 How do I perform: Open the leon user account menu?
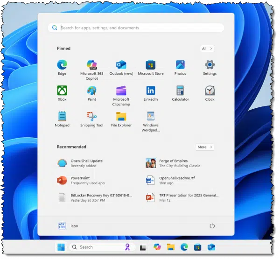[68, 226]
